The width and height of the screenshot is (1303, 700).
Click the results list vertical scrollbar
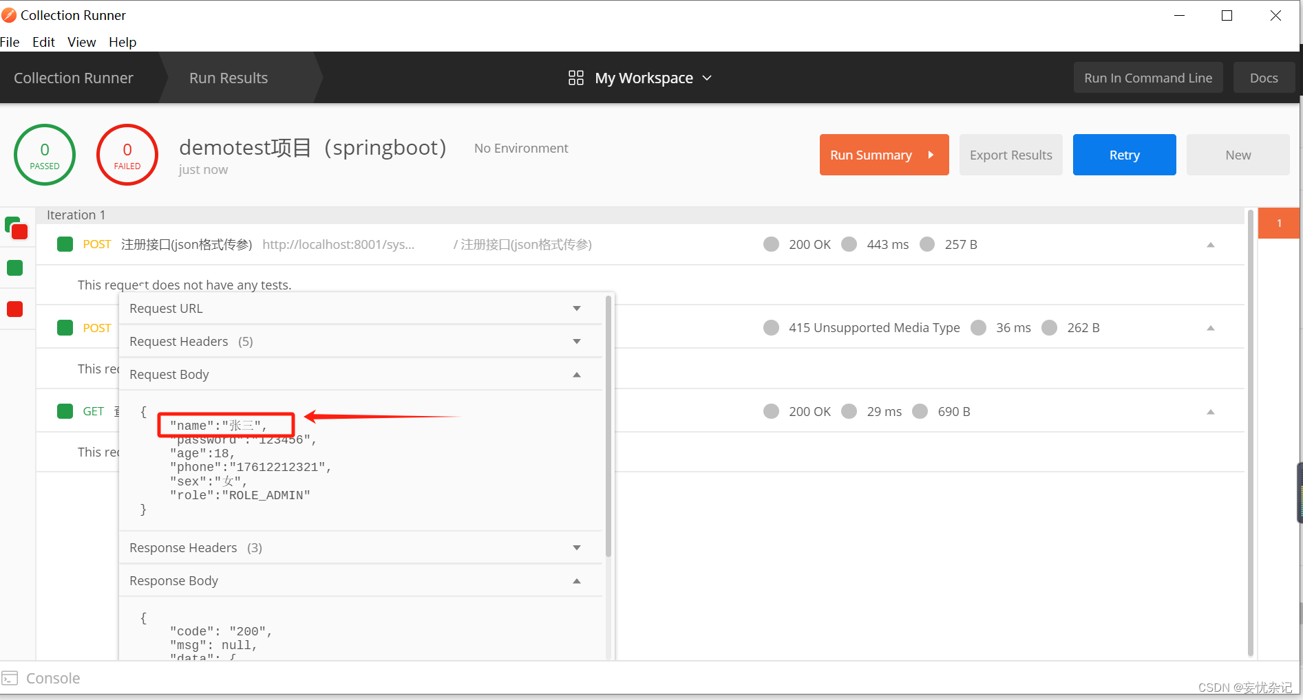click(1250, 433)
